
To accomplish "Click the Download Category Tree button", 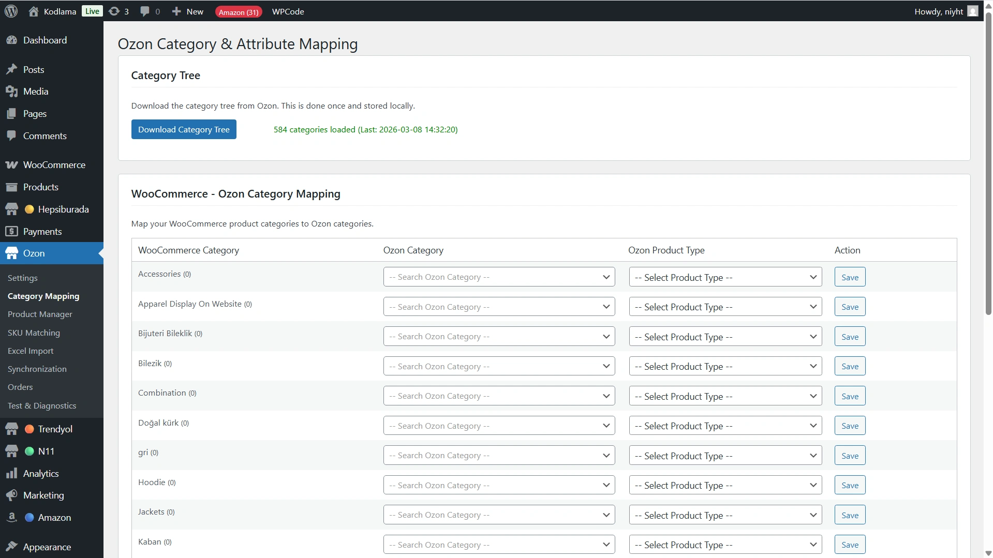I will click(x=184, y=129).
